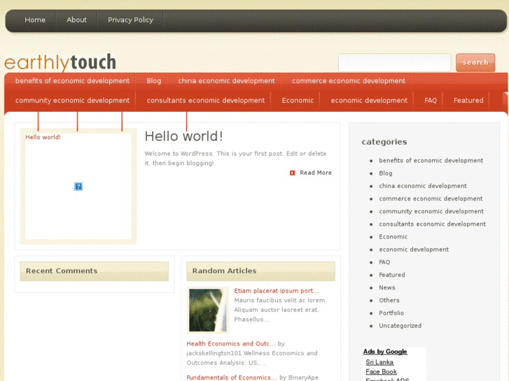Image resolution: width=509 pixels, height=381 pixels.
Task: Click the broken image placeholder icon
Action: 78,186
